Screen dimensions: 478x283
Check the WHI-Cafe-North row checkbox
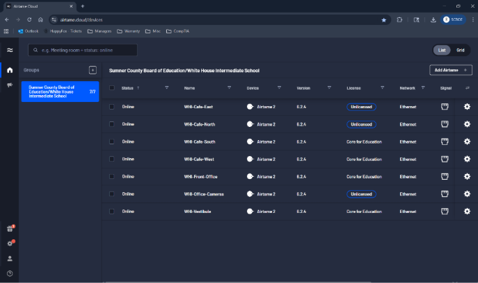pos(112,124)
